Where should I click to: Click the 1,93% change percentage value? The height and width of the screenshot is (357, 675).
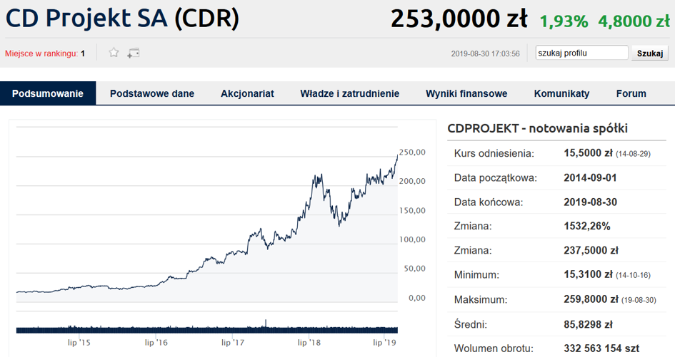[564, 21]
